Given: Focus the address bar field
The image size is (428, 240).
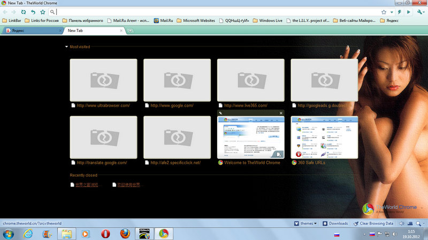Looking at the screenshot, I should point(216,12).
